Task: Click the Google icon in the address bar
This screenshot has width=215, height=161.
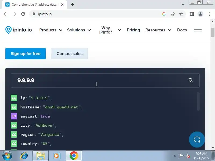Action: 164,14
